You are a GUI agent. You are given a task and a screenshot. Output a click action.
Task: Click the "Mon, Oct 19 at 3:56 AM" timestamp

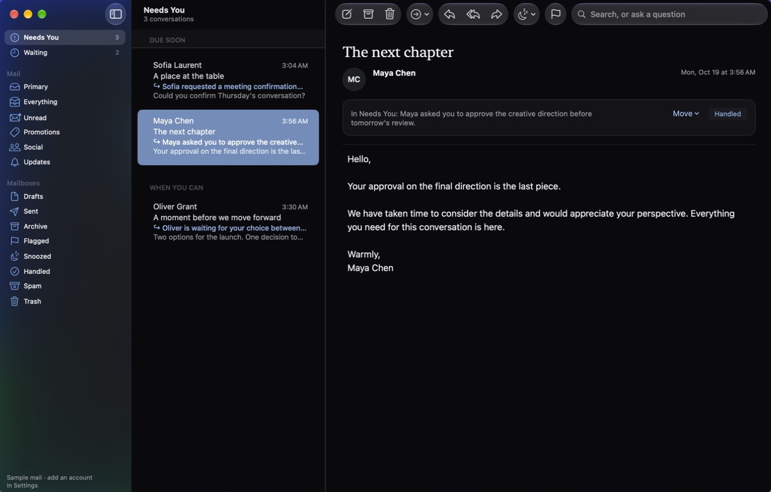tap(718, 72)
